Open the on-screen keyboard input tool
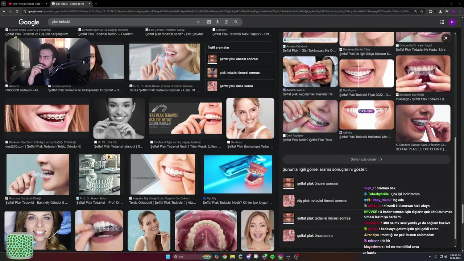The width and height of the screenshot is (464, 261). [x=209, y=22]
